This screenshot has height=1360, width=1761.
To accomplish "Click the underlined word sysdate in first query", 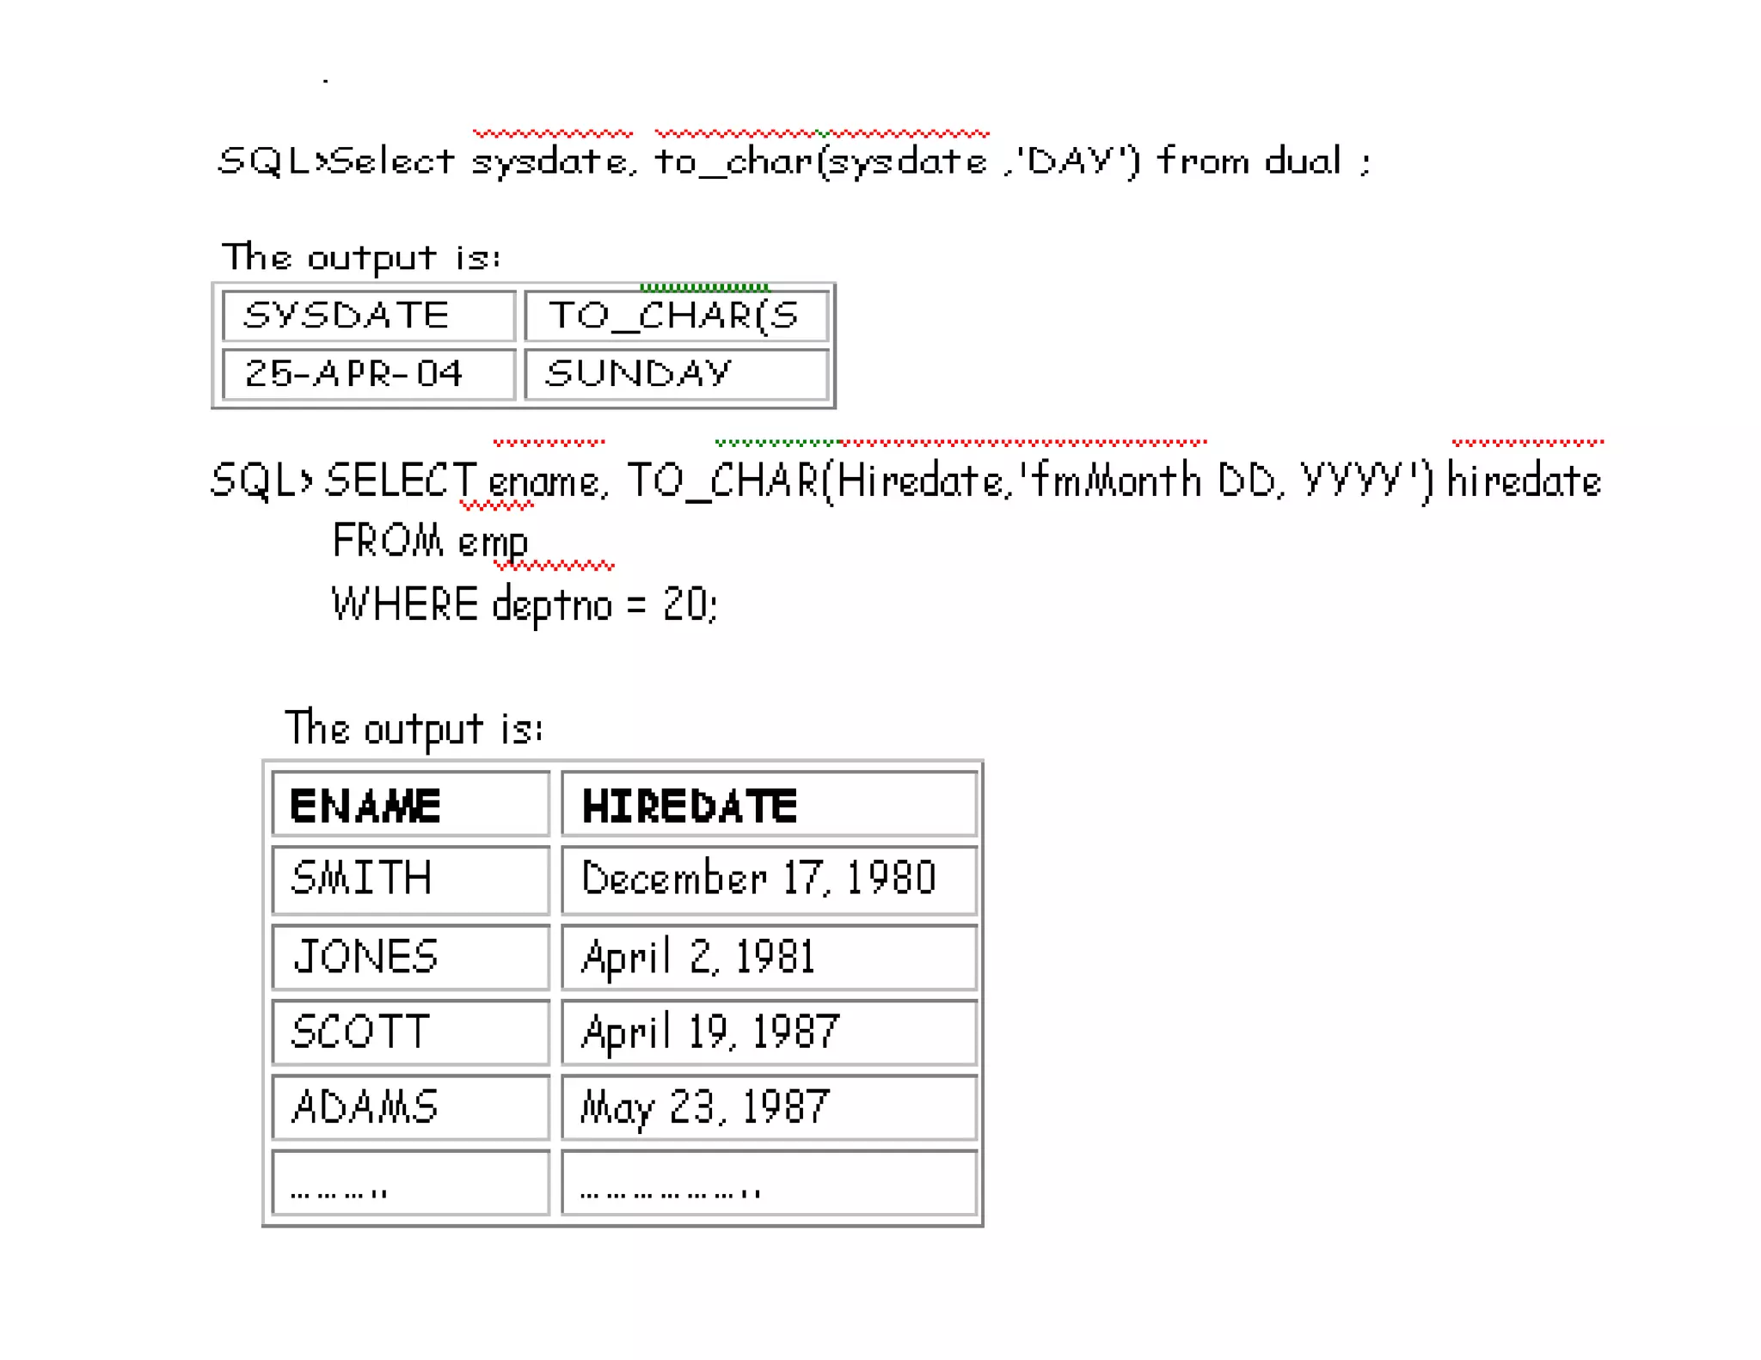I will tap(550, 162).
